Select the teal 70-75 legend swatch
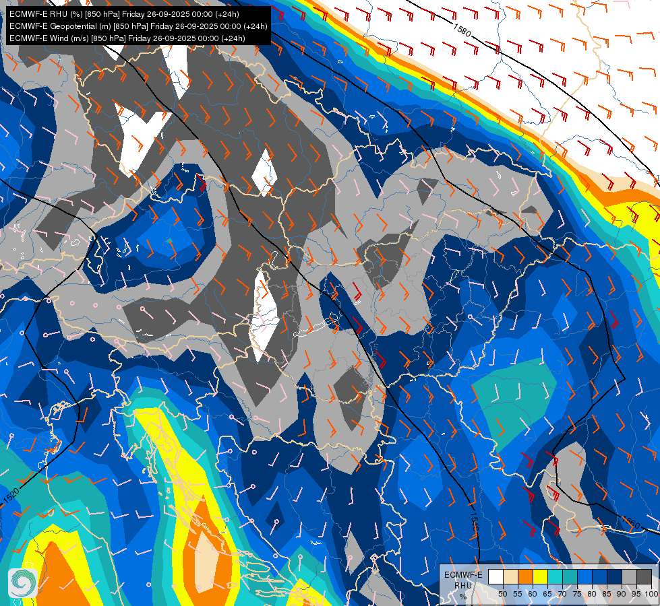The height and width of the screenshot is (606, 660). click(x=570, y=576)
